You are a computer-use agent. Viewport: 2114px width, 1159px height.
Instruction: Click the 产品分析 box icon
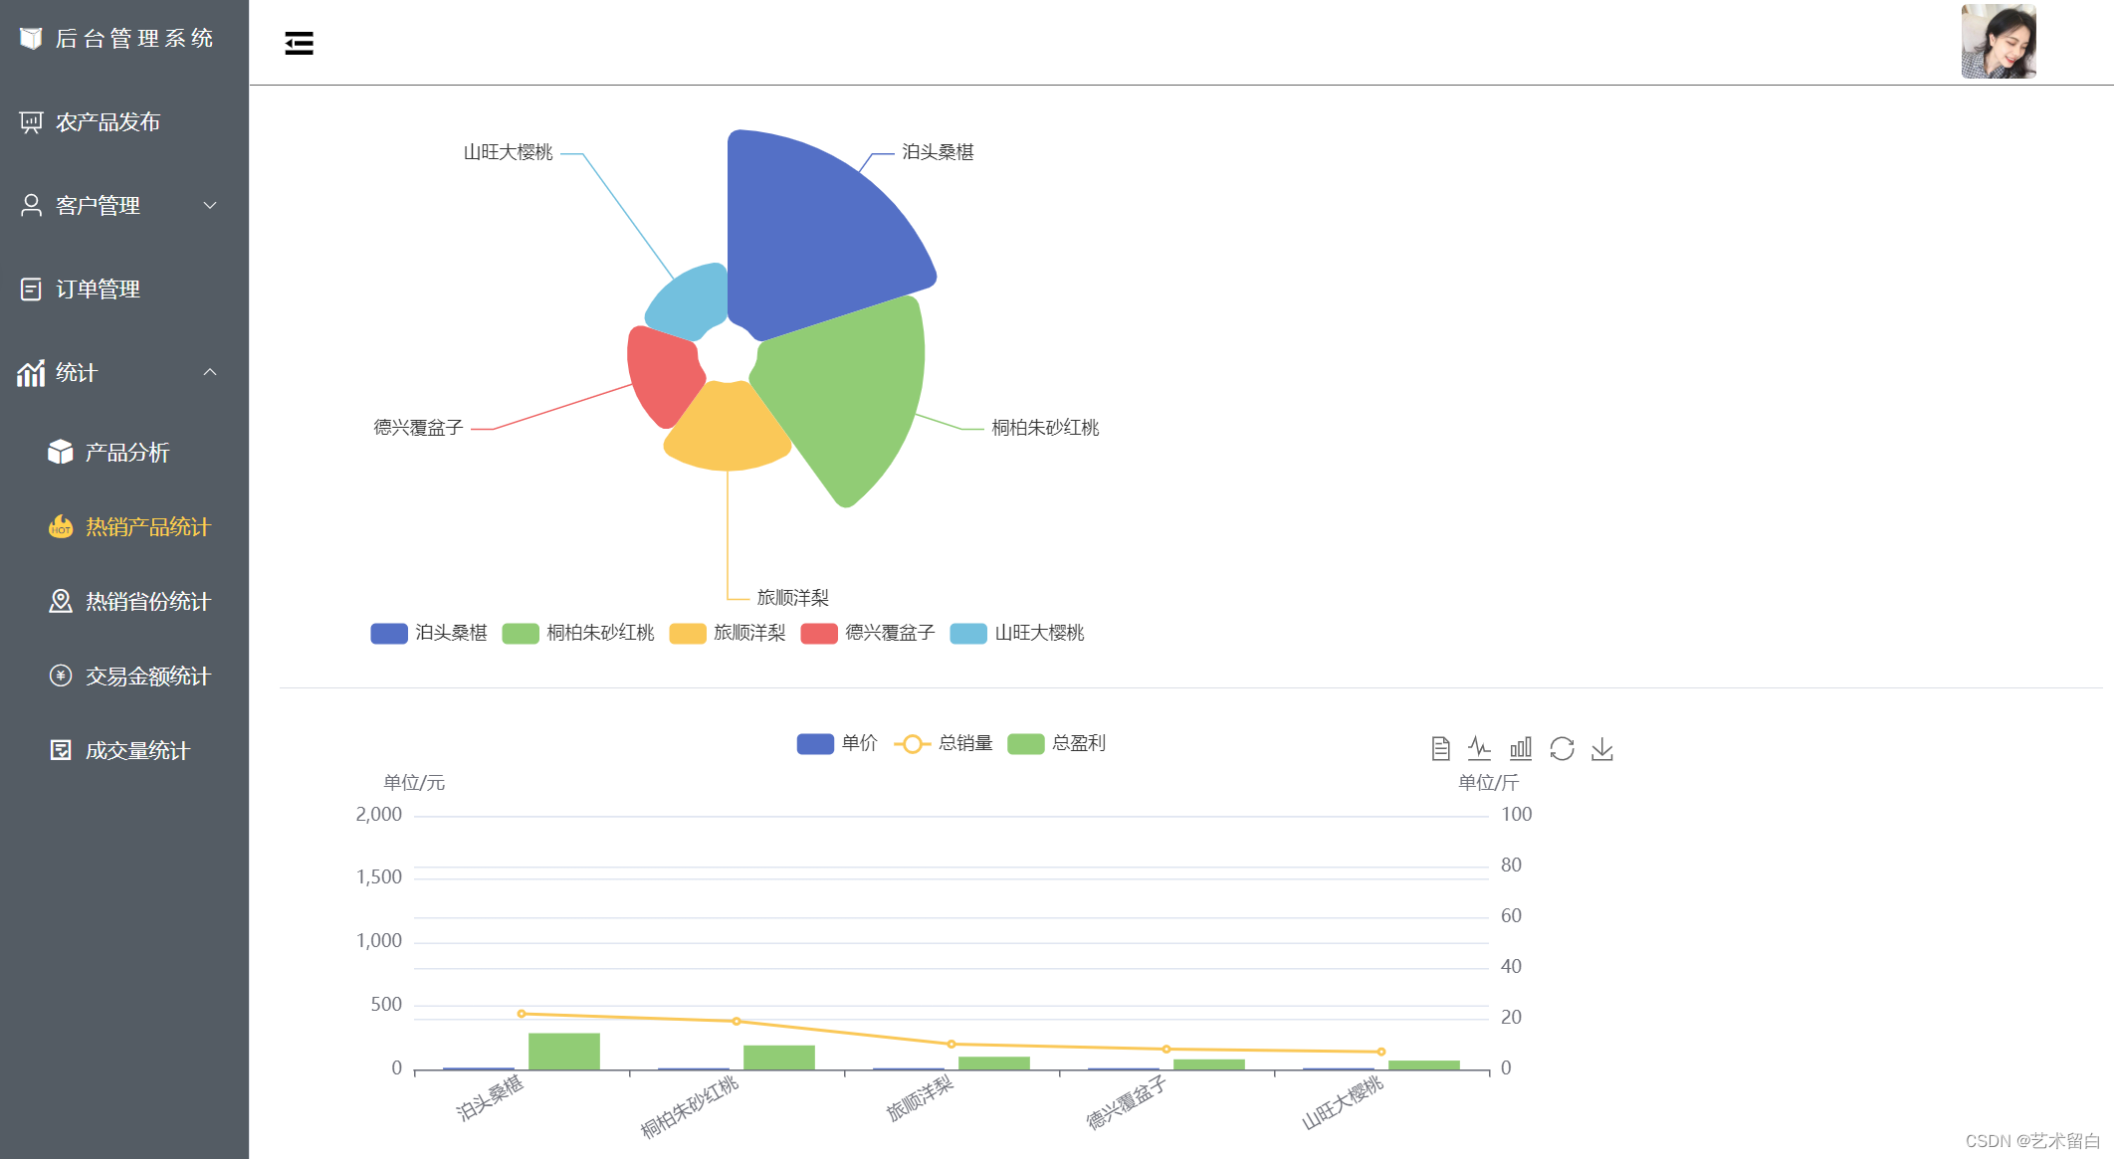(61, 452)
